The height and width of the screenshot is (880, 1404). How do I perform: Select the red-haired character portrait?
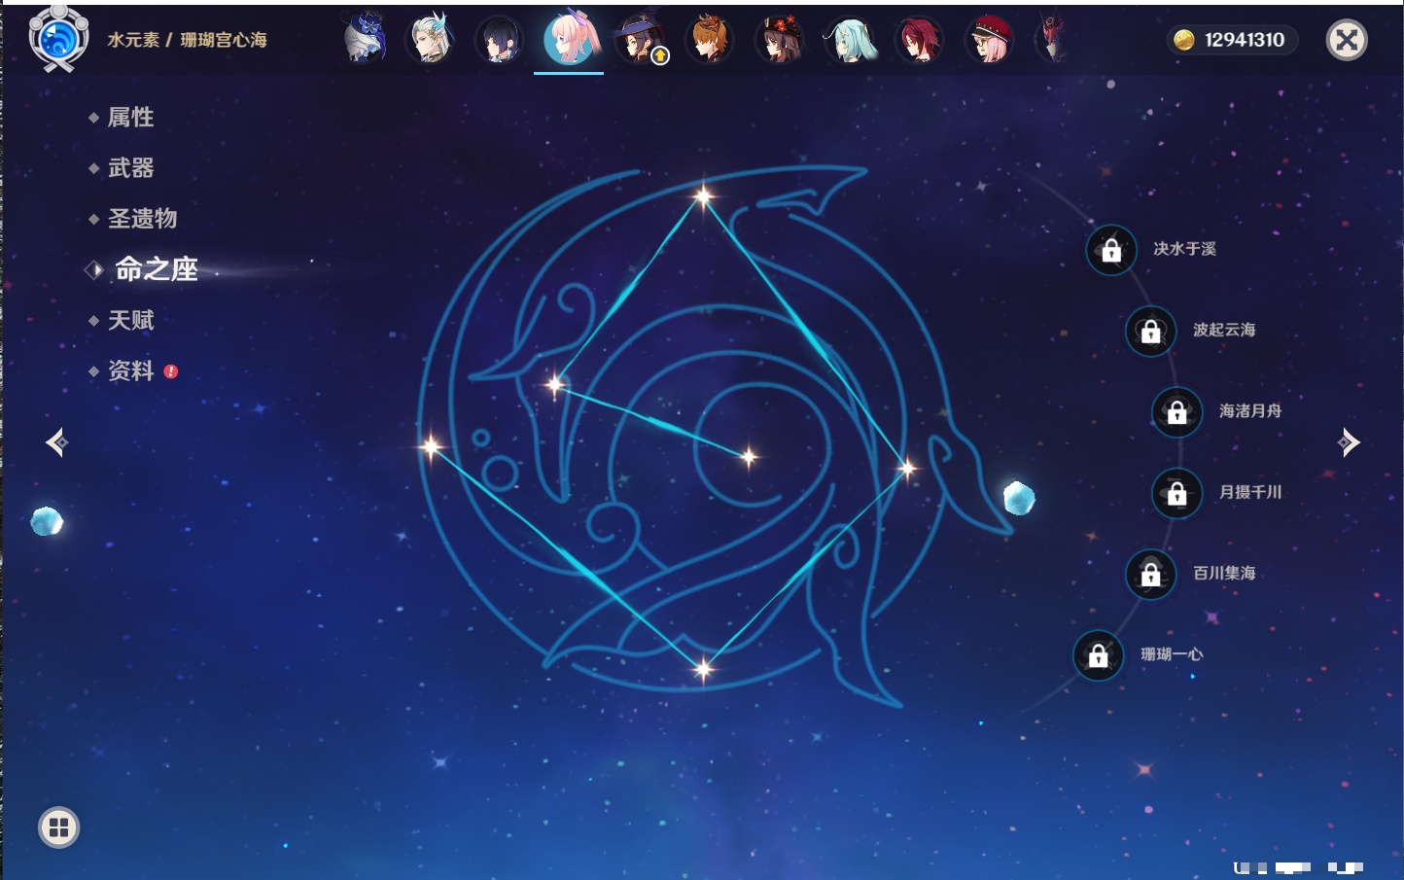pyautogui.click(x=919, y=40)
